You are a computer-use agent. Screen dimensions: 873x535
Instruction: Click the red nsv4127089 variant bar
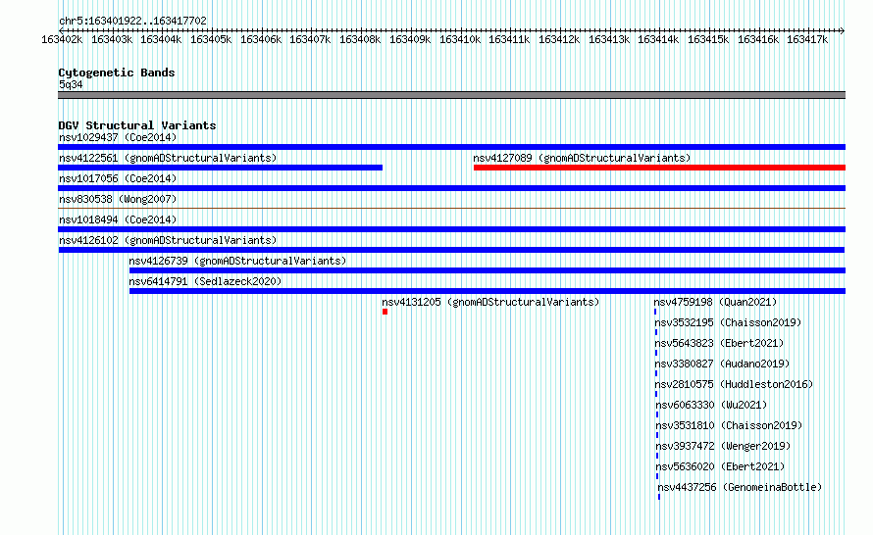click(x=660, y=168)
